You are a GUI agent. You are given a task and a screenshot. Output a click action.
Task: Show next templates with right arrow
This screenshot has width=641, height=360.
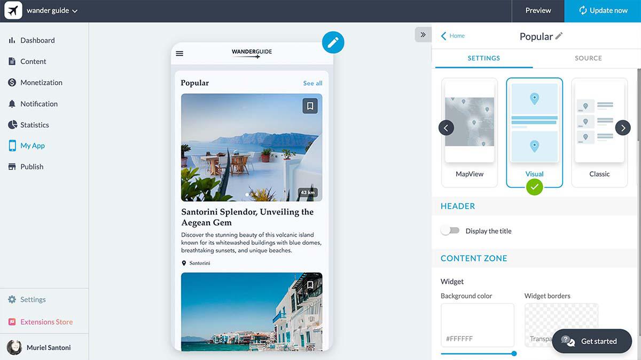tap(623, 128)
